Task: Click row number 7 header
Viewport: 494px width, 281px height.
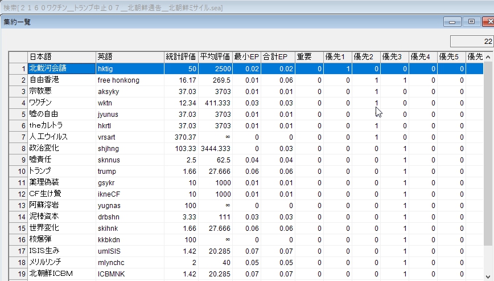Action: point(18,137)
